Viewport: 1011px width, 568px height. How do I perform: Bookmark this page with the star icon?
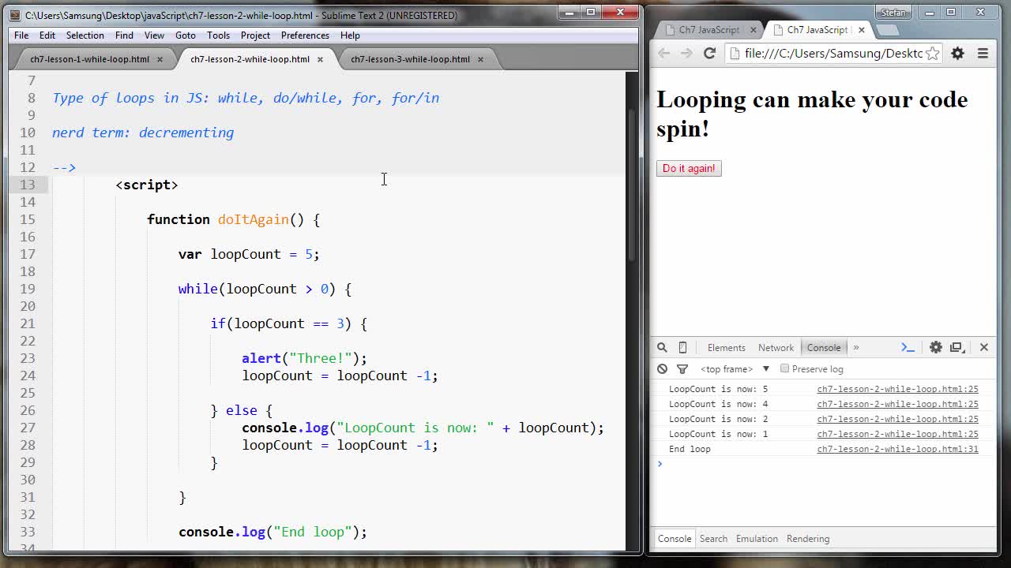pyautogui.click(x=932, y=53)
